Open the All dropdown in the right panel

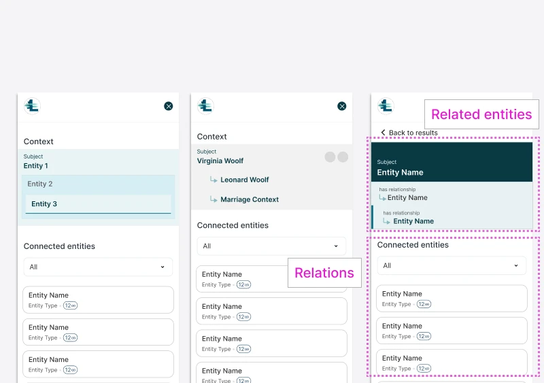(x=452, y=265)
